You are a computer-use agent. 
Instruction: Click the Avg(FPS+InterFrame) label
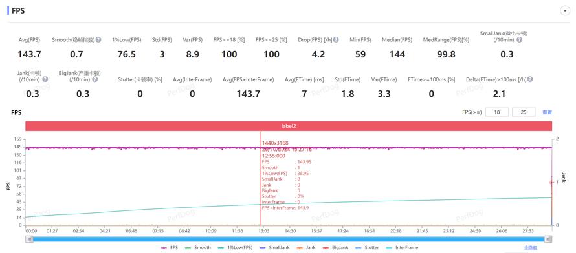pyautogui.click(x=249, y=79)
